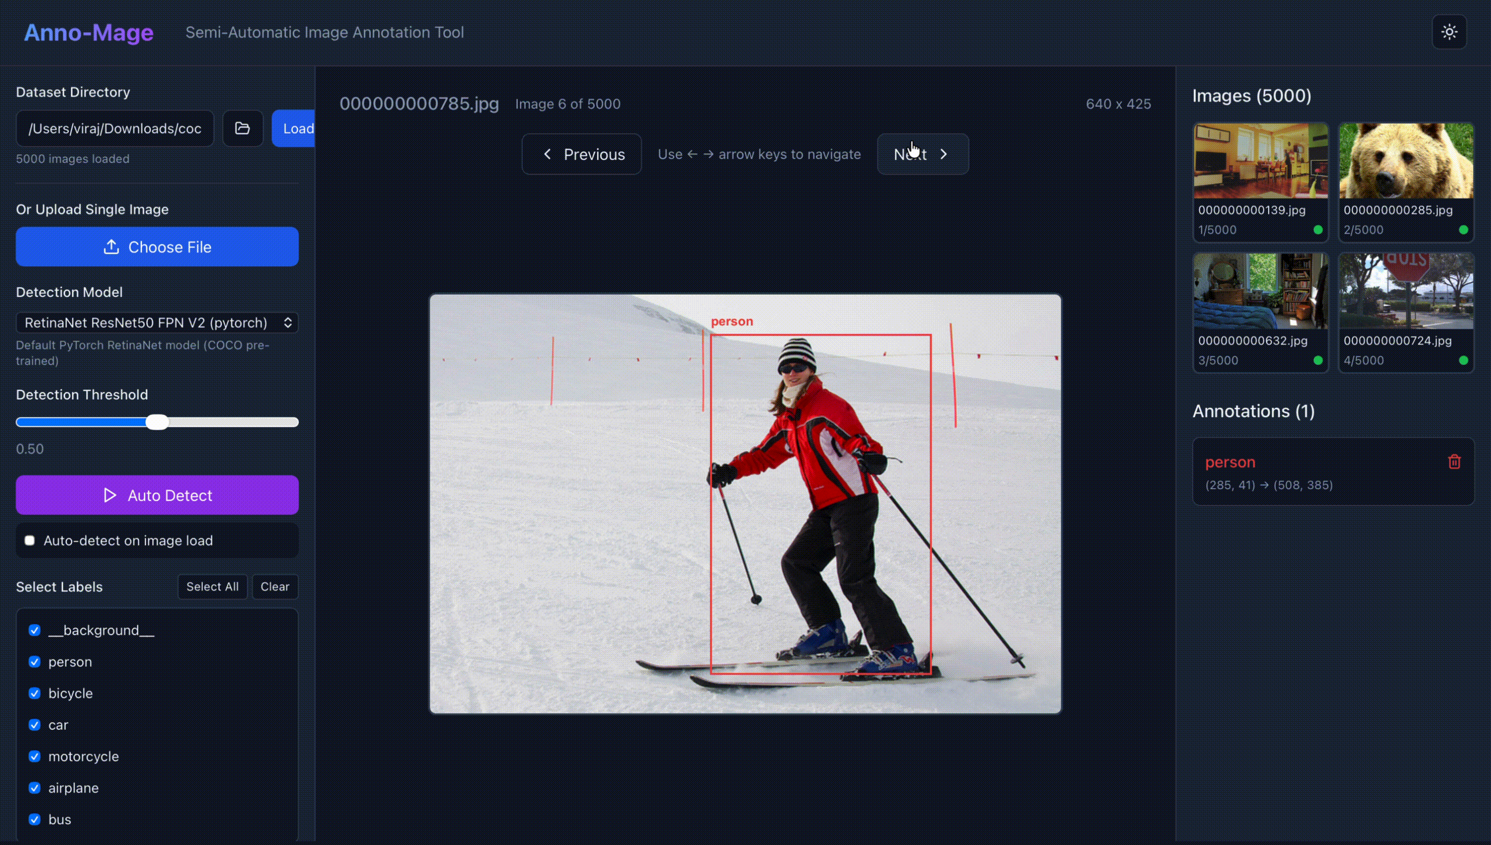Image resolution: width=1491 pixels, height=845 pixels.
Task: Uncheck the bicycle label
Action: 35,694
